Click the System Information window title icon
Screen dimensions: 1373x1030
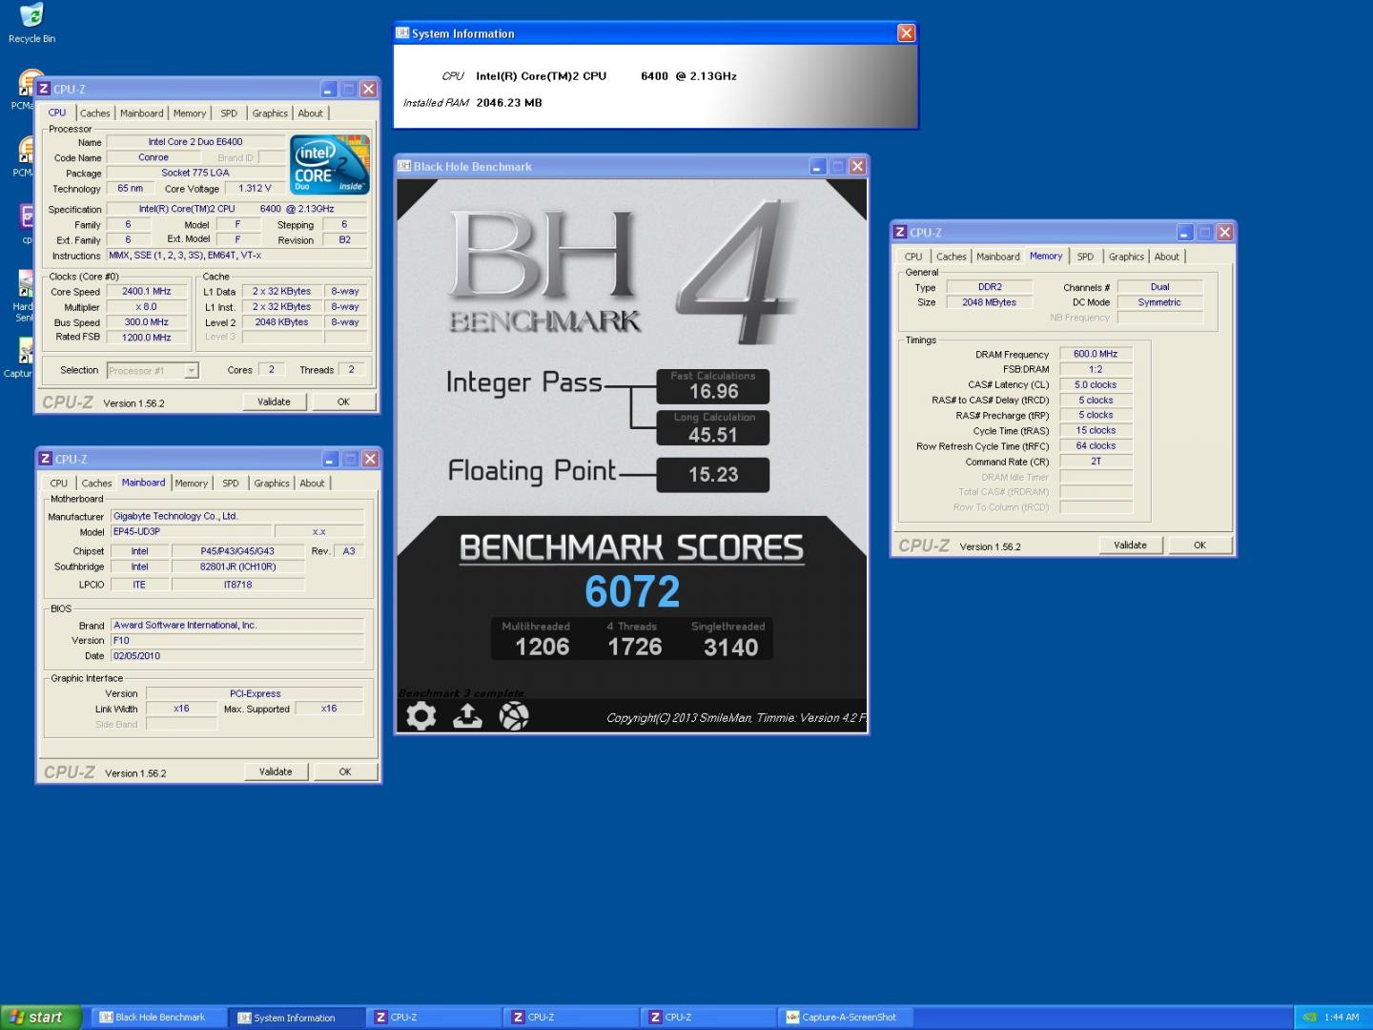402,33
